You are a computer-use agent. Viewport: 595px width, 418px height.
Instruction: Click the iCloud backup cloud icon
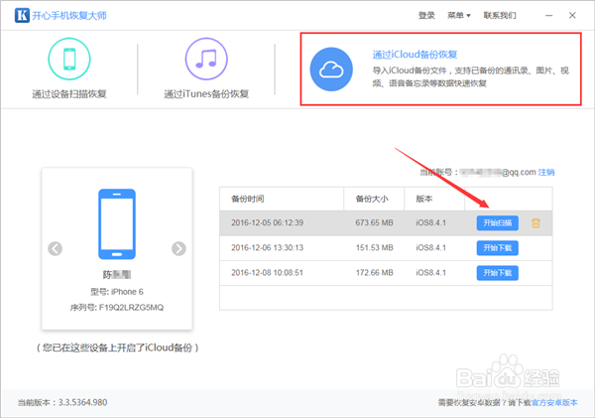click(331, 70)
